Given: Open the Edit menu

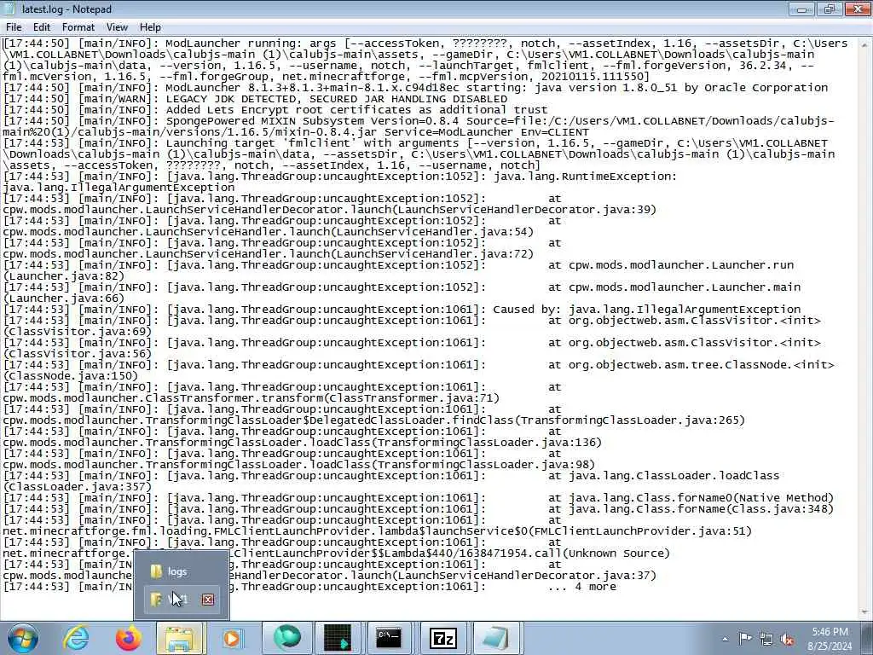Looking at the screenshot, I should (x=41, y=27).
